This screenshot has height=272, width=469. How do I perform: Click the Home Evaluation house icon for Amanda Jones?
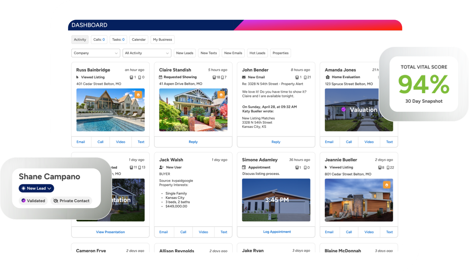(327, 77)
